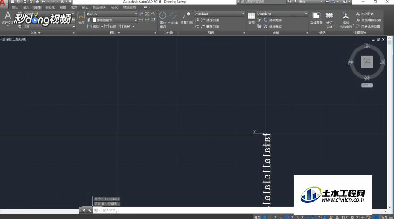
Task: Click the Table (表格) tool
Action: click(x=251, y=18)
